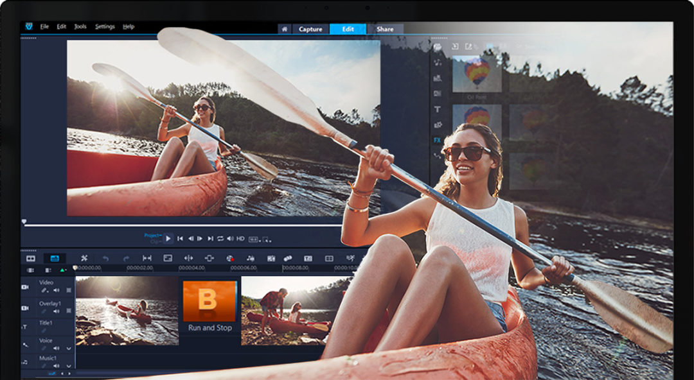The image size is (694, 380).
Task: Open the preview volume control
Action: tap(230, 239)
